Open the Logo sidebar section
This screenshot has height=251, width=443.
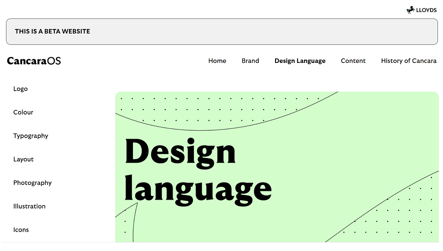[20, 89]
